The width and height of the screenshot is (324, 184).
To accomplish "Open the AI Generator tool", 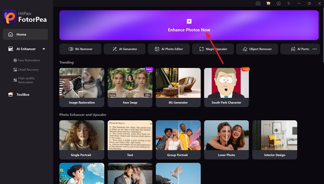I will [x=125, y=49].
